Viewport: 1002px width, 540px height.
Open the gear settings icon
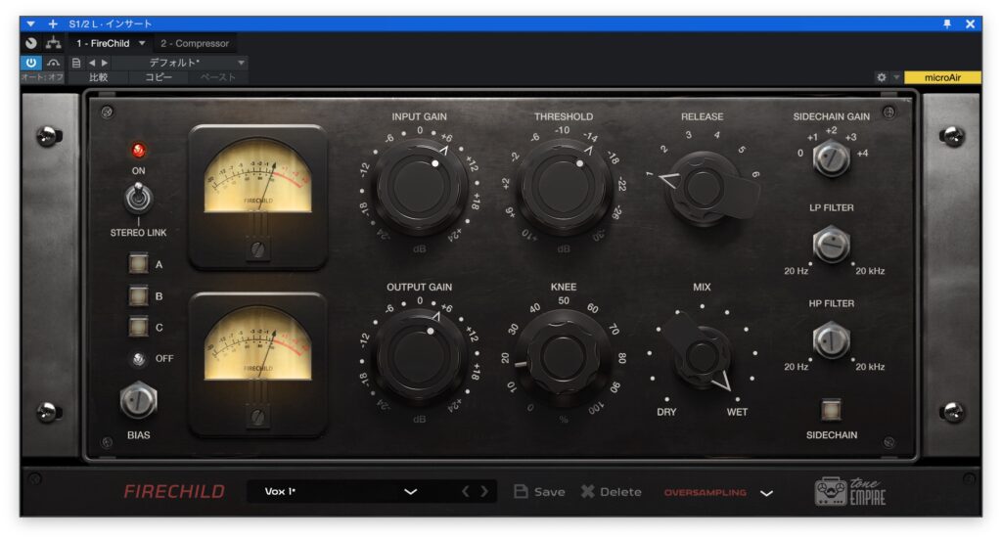[x=882, y=77]
